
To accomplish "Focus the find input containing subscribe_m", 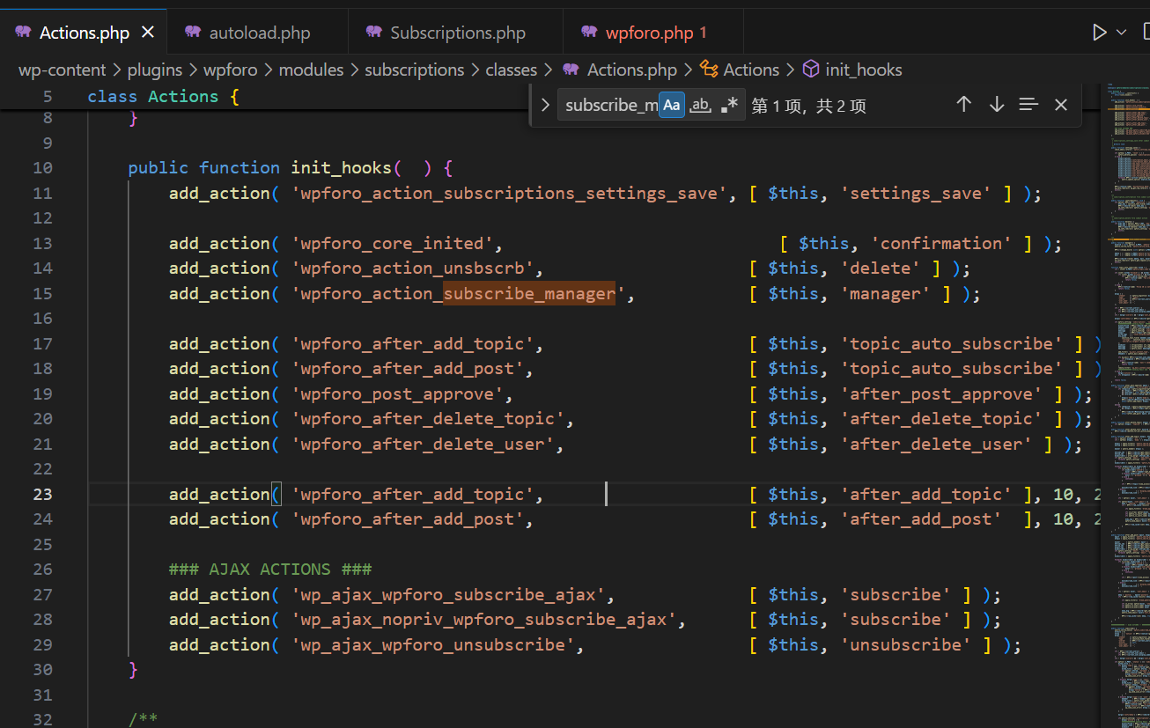I will pos(609,106).
